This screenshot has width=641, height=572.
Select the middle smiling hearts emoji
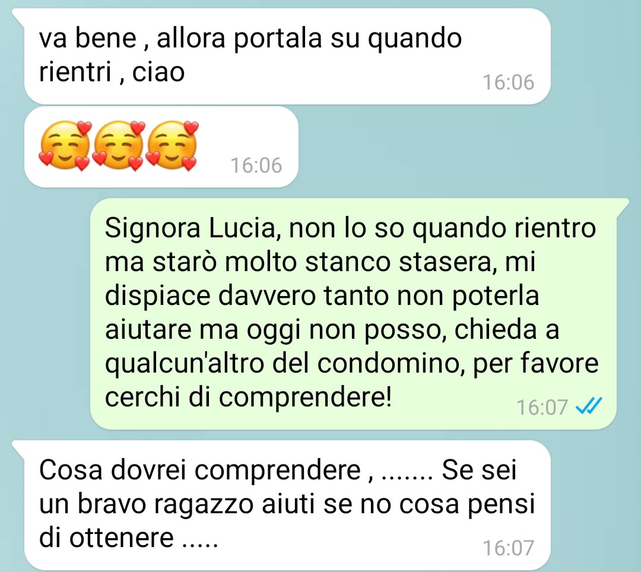[x=119, y=145]
